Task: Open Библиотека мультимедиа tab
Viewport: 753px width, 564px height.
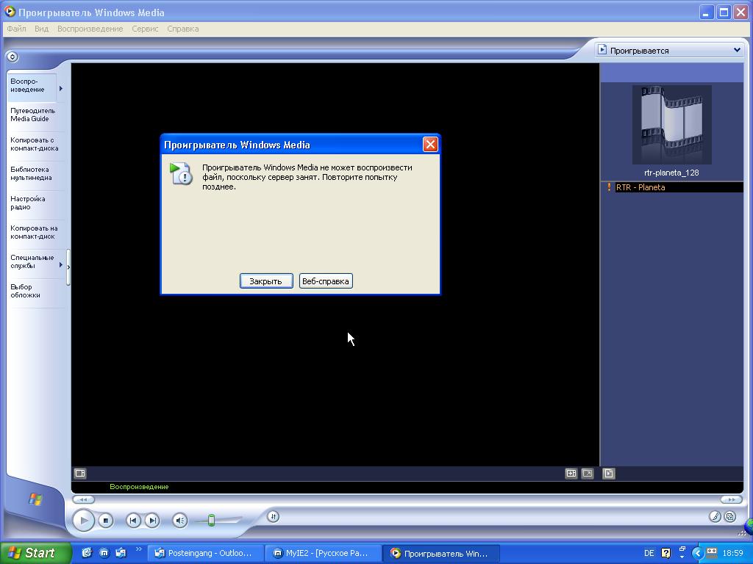Action: [x=35, y=173]
